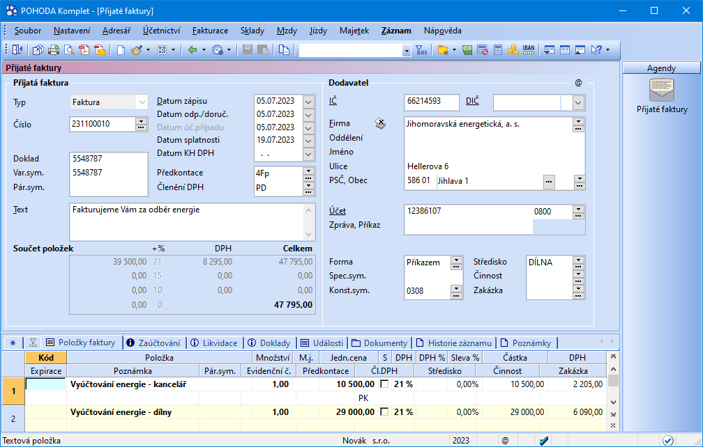Open the Účetnictví menu
Viewport: 703px width, 447px height.
tap(161, 31)
